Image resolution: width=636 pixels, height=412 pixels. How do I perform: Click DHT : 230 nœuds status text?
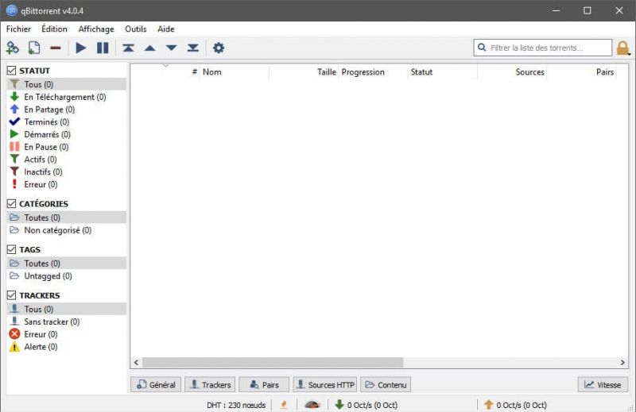click(236, 405)
